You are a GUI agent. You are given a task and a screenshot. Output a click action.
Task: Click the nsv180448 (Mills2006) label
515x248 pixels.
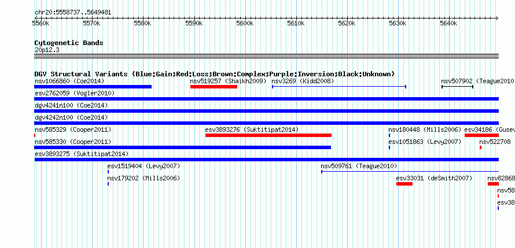(425, 129)
